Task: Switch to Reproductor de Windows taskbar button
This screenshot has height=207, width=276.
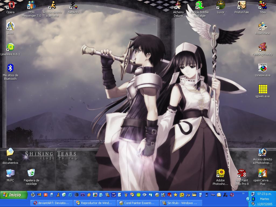Action: click(x=95, y=203)
